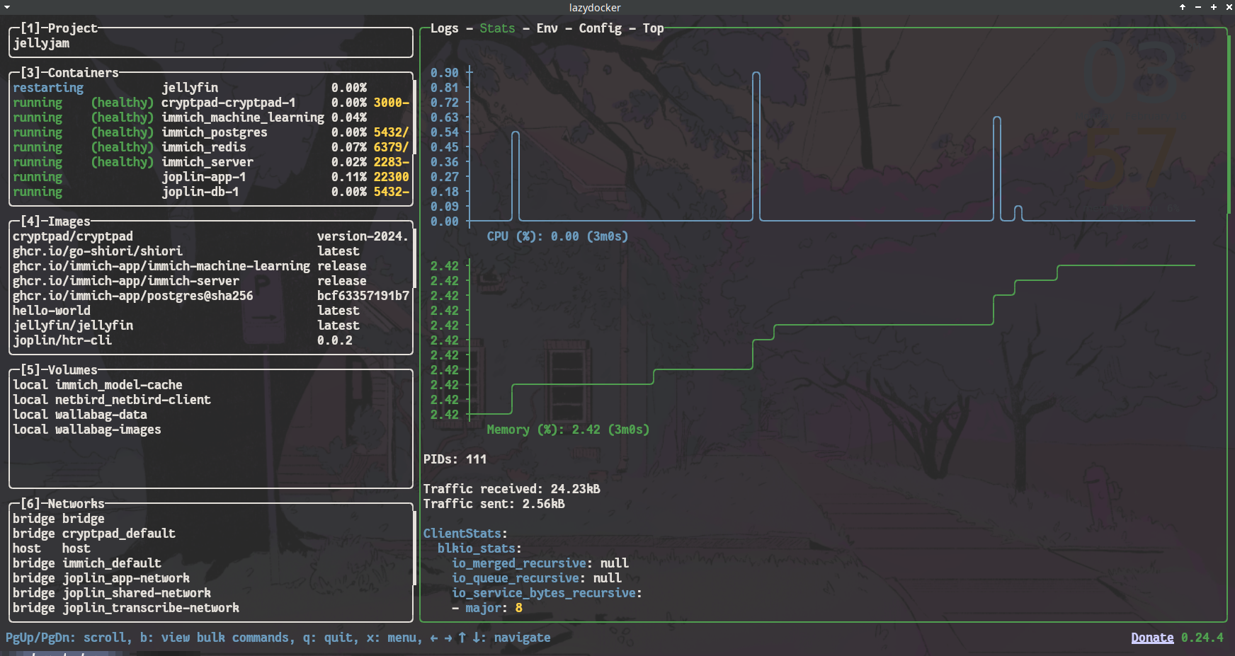Image resolution: width=1235 pixels, height=656 pixels.
Task: Select immich_machine_learning container
Action: coord(211,117)
